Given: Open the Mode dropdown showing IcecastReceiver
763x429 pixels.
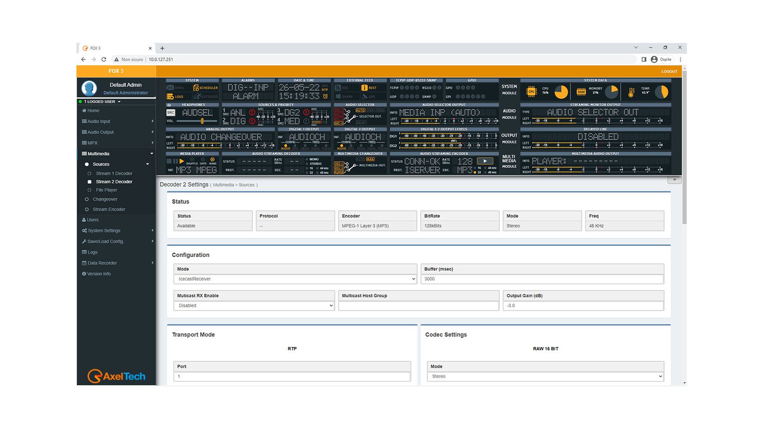Looking at the screenshot, I should 295,279.
